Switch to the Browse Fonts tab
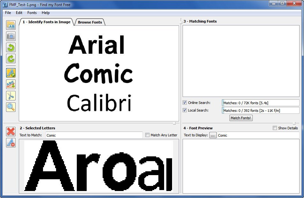The width and height of the screenshot is (304, 198). pos(90,22)
